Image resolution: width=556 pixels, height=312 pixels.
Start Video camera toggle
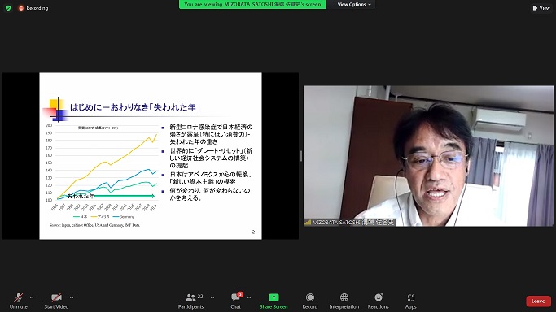pyautogui.click(x=56, y=301)
